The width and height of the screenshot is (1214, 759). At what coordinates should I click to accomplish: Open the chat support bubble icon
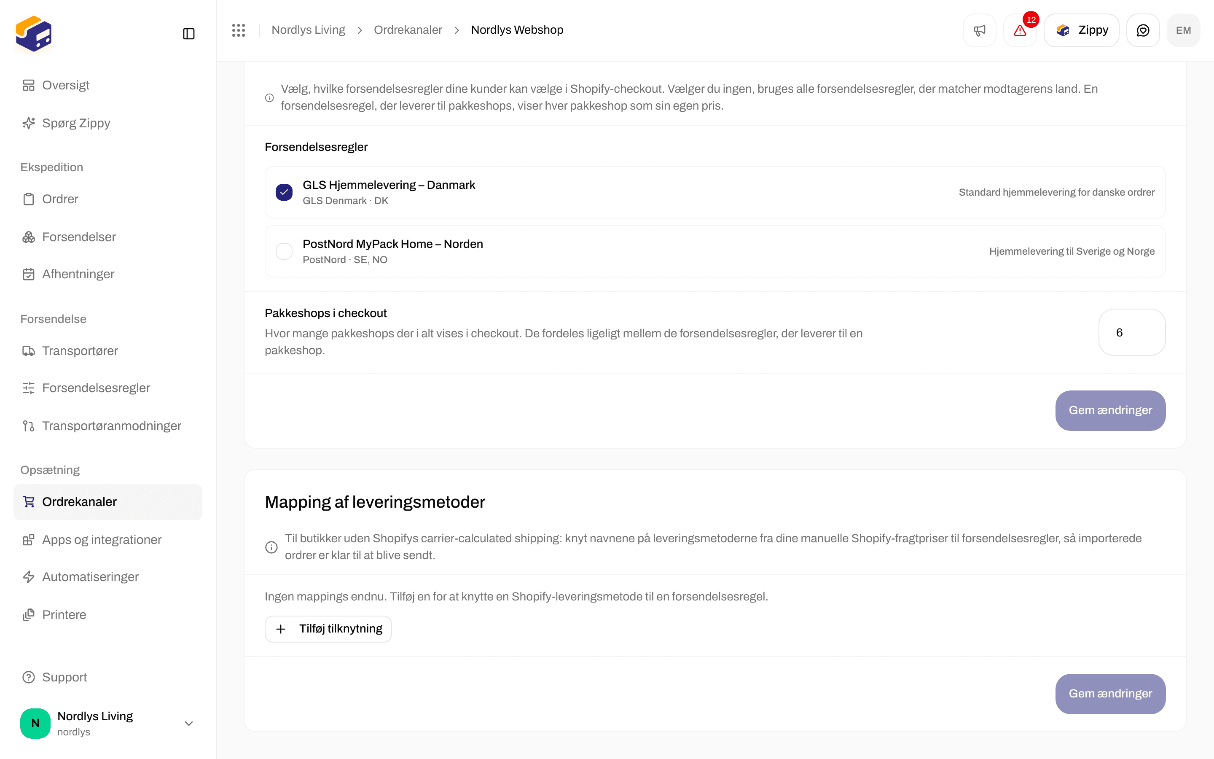point(1143,30)
